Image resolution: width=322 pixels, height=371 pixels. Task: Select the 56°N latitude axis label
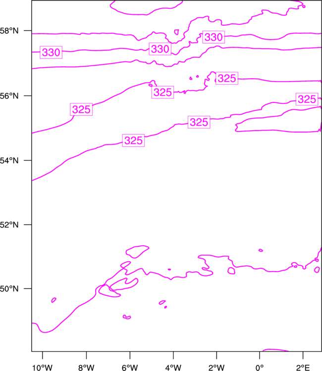pos(9,96)
